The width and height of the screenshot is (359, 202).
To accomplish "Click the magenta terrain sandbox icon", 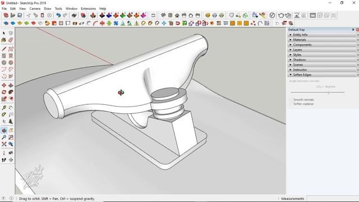I will coord(144,15).
